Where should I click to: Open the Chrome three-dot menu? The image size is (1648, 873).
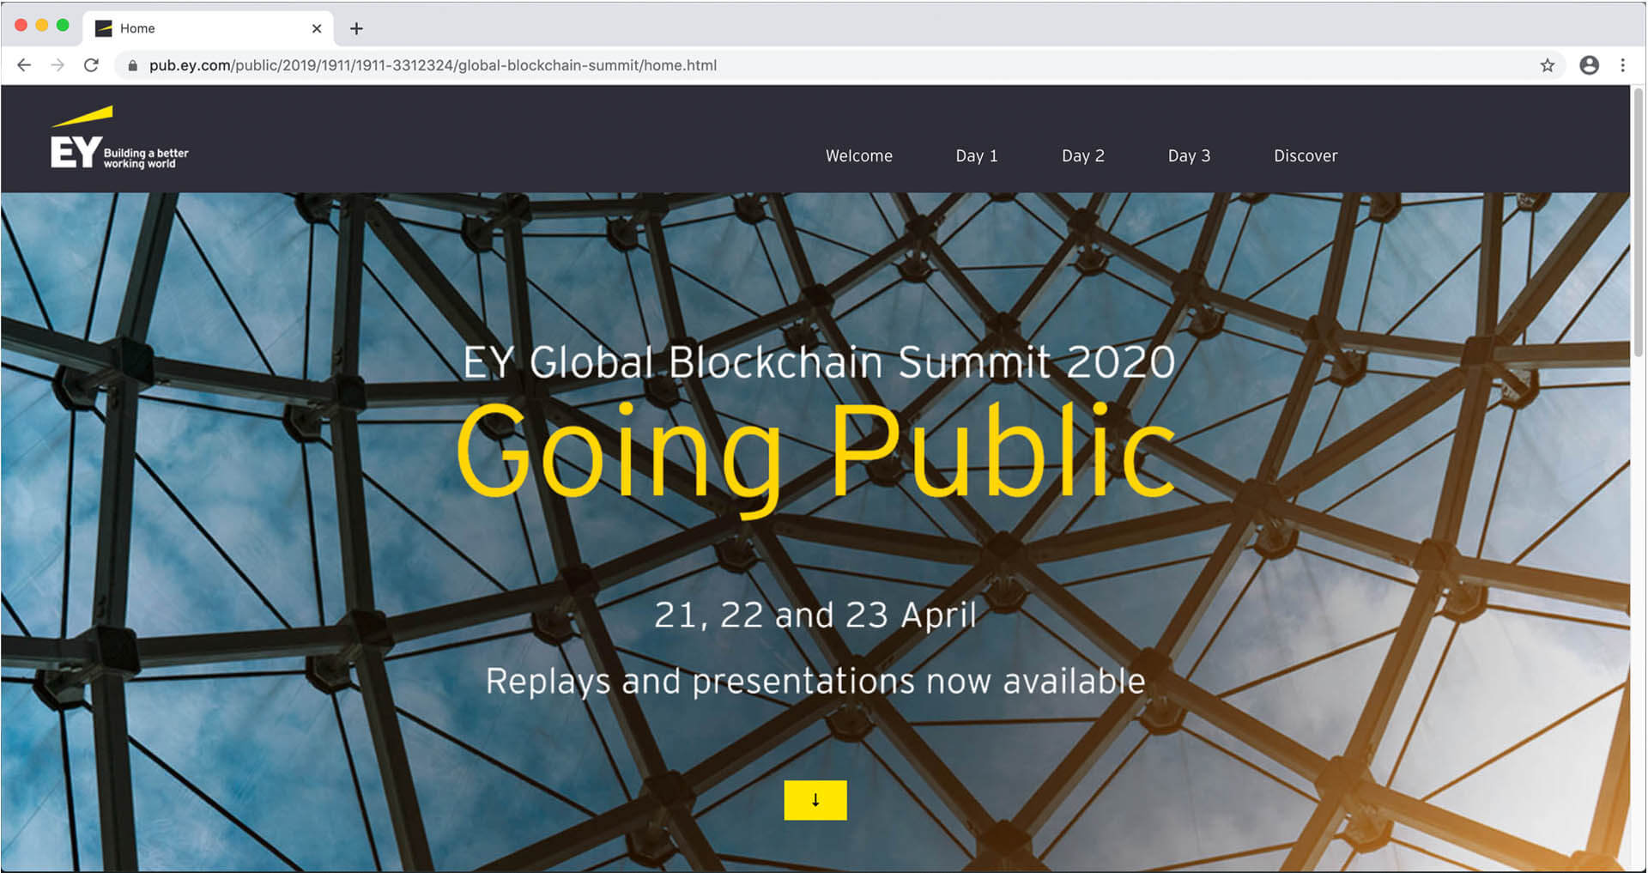point(1622,65)
